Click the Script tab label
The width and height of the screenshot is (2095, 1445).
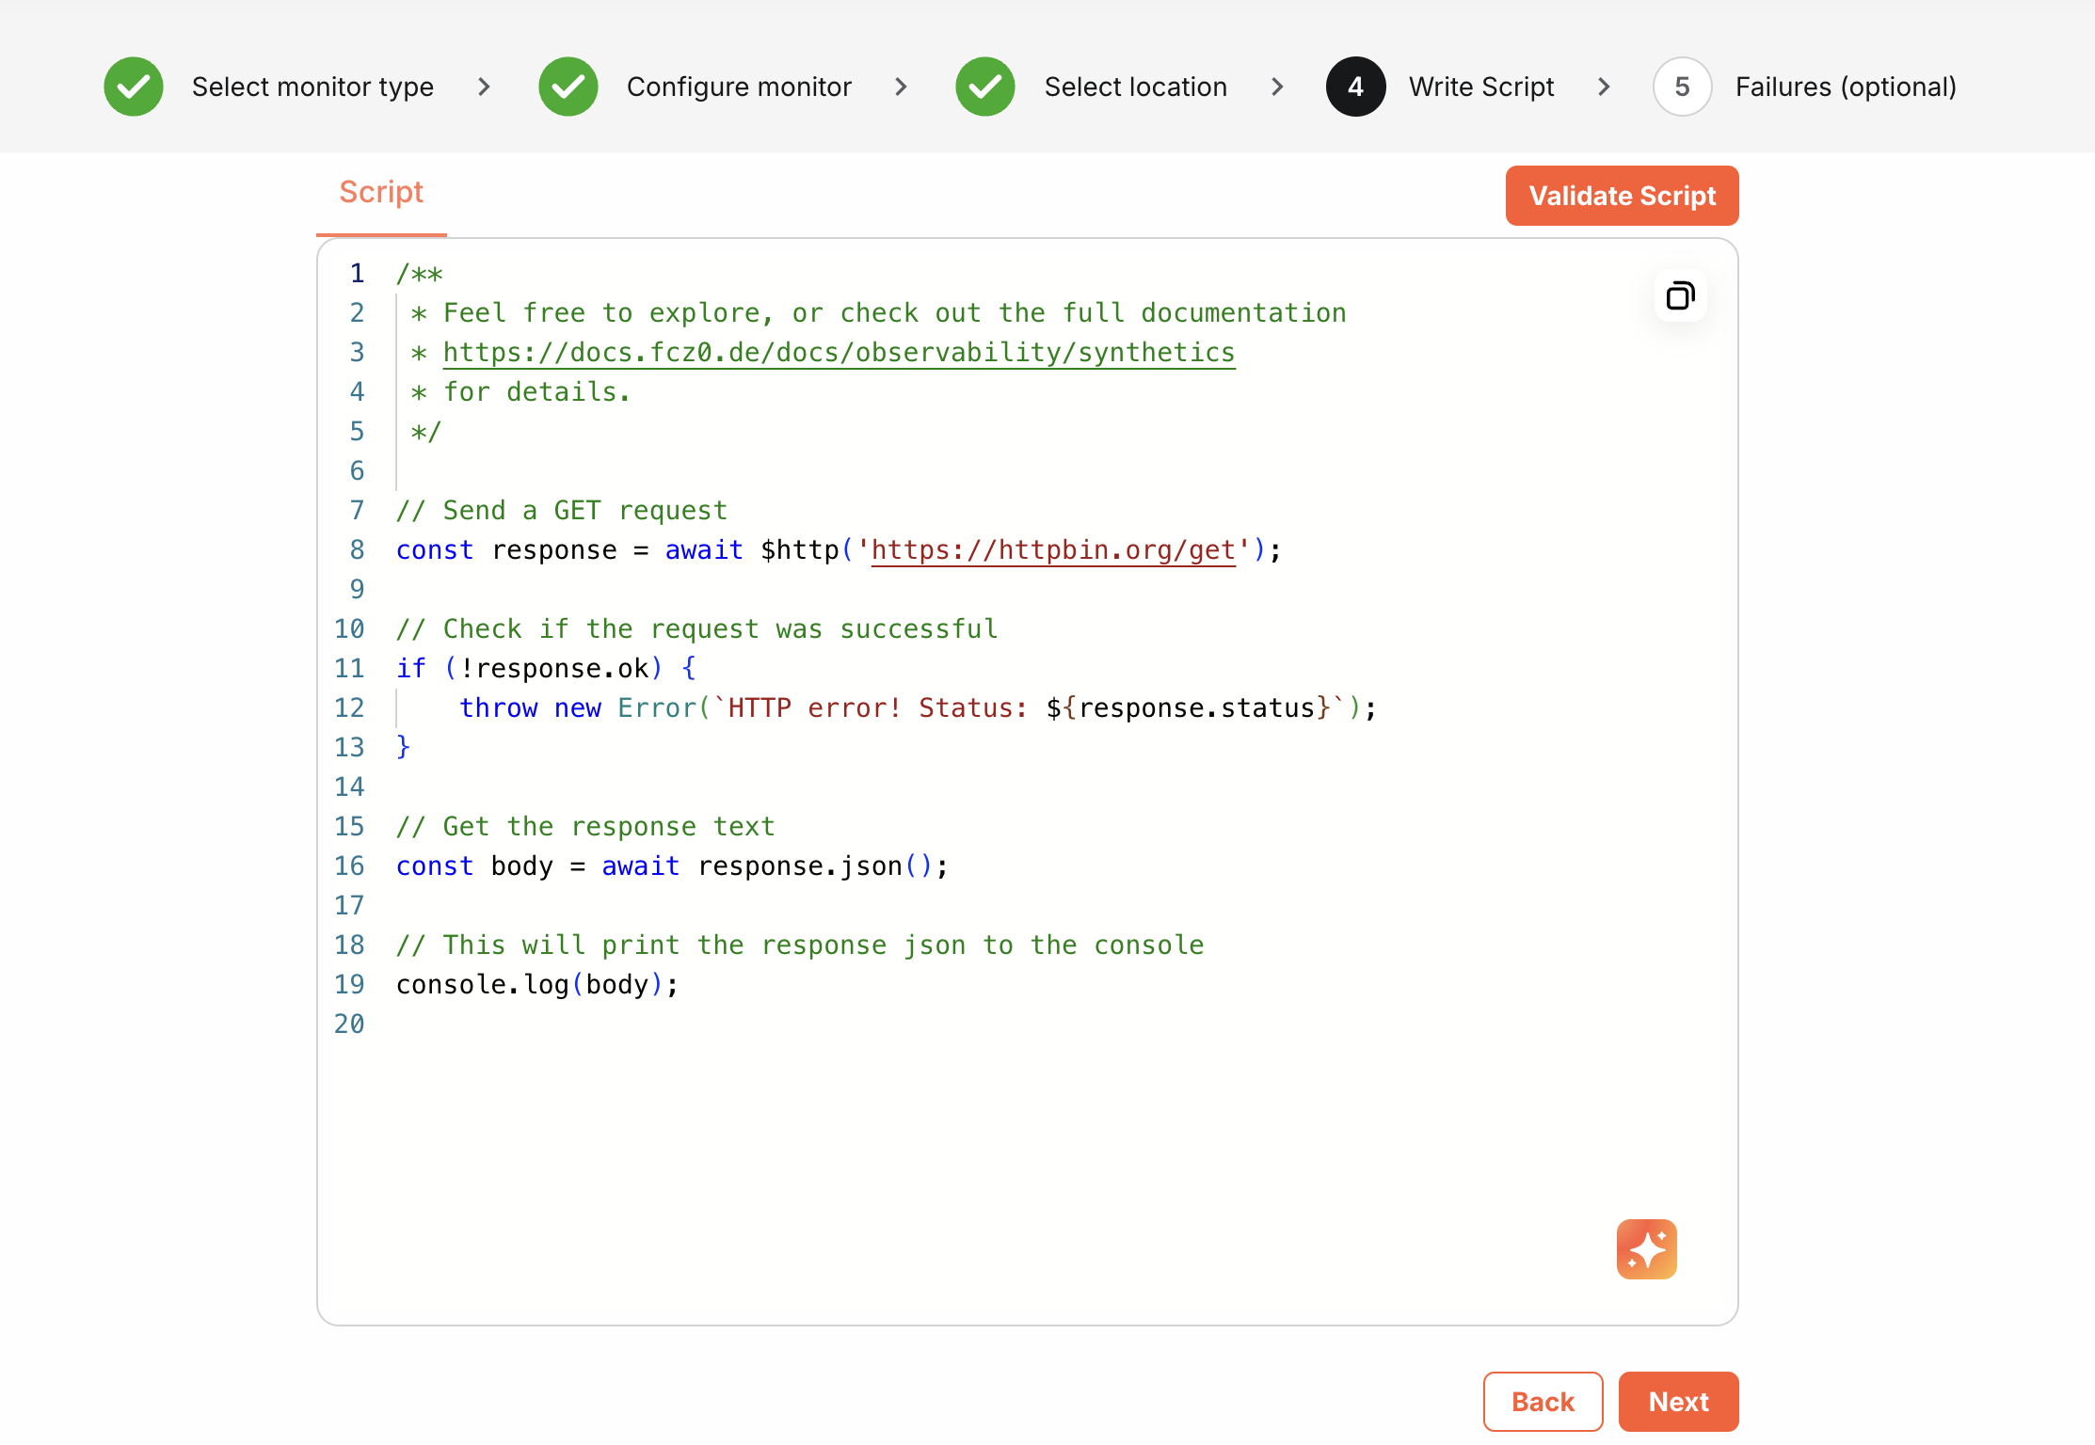380,189
